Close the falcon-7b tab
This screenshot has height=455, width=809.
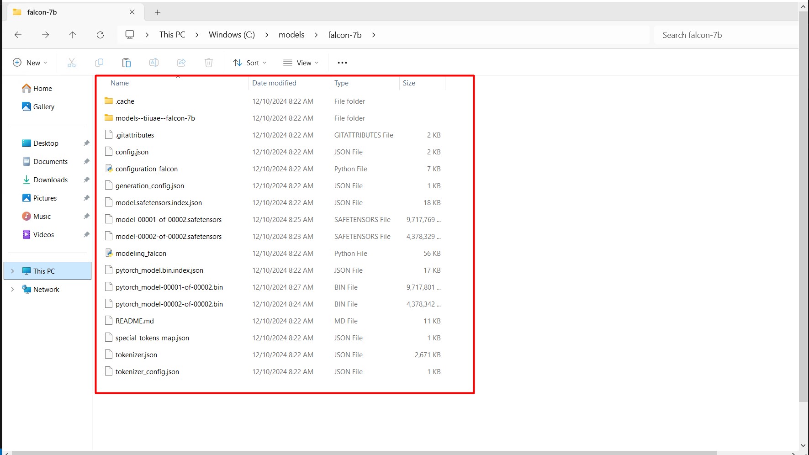pos(132,12)
